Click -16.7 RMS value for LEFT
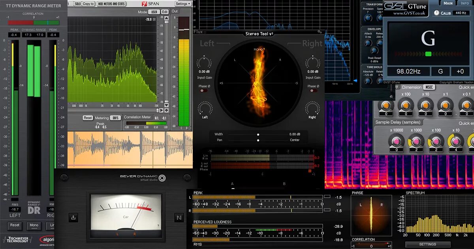The height and width of the screenshot is (249, 474). 15,209
